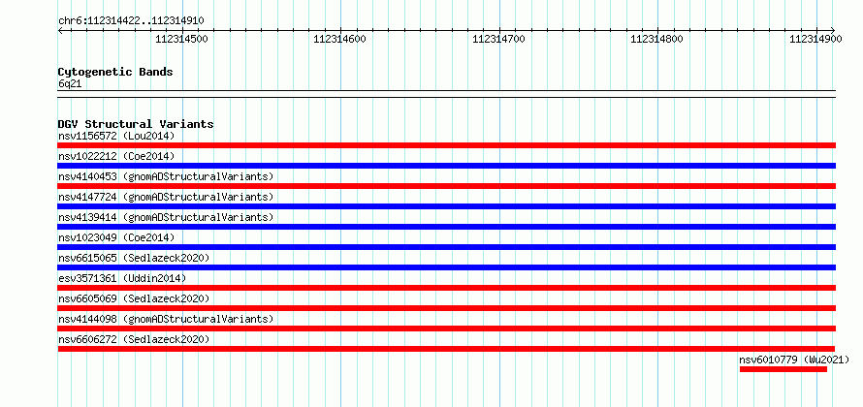Open nsv6606272 (Sedlazeck2020) label
Image resolution: width=863 pixels, height=407 pixels.
[x=134, y=339]
